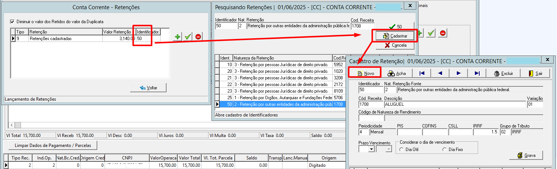The image size is (557, 169).
Task: Toggle Diminuir o valor dos Retidos checkbox
Action: click(x=12, y=21)
